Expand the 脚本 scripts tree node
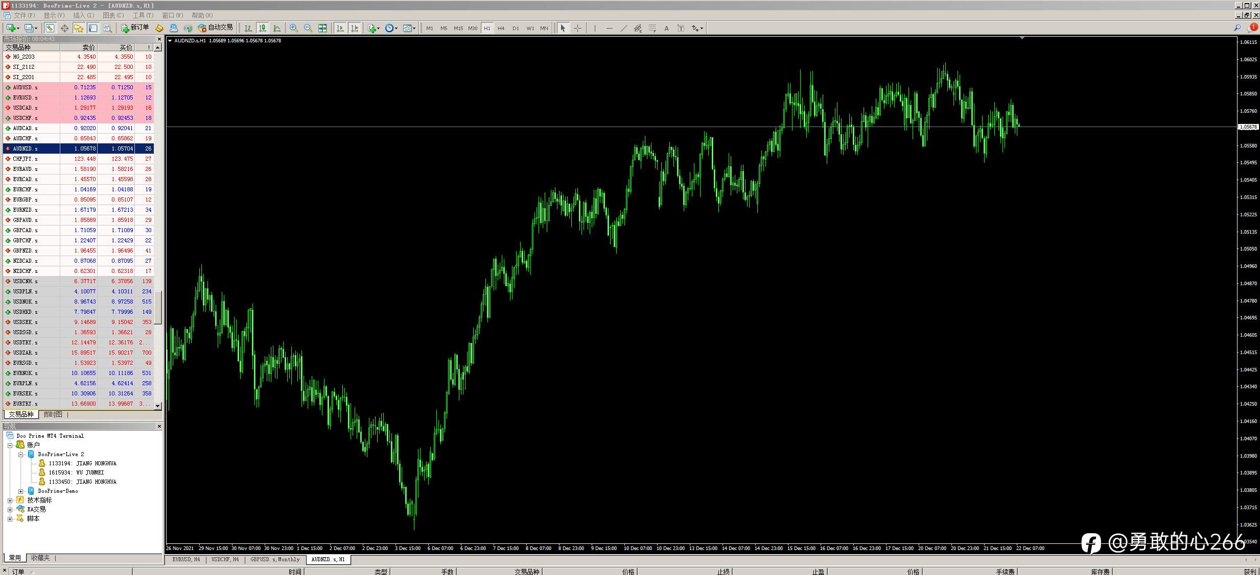The image size is (1260, 575). coord(10,518)
